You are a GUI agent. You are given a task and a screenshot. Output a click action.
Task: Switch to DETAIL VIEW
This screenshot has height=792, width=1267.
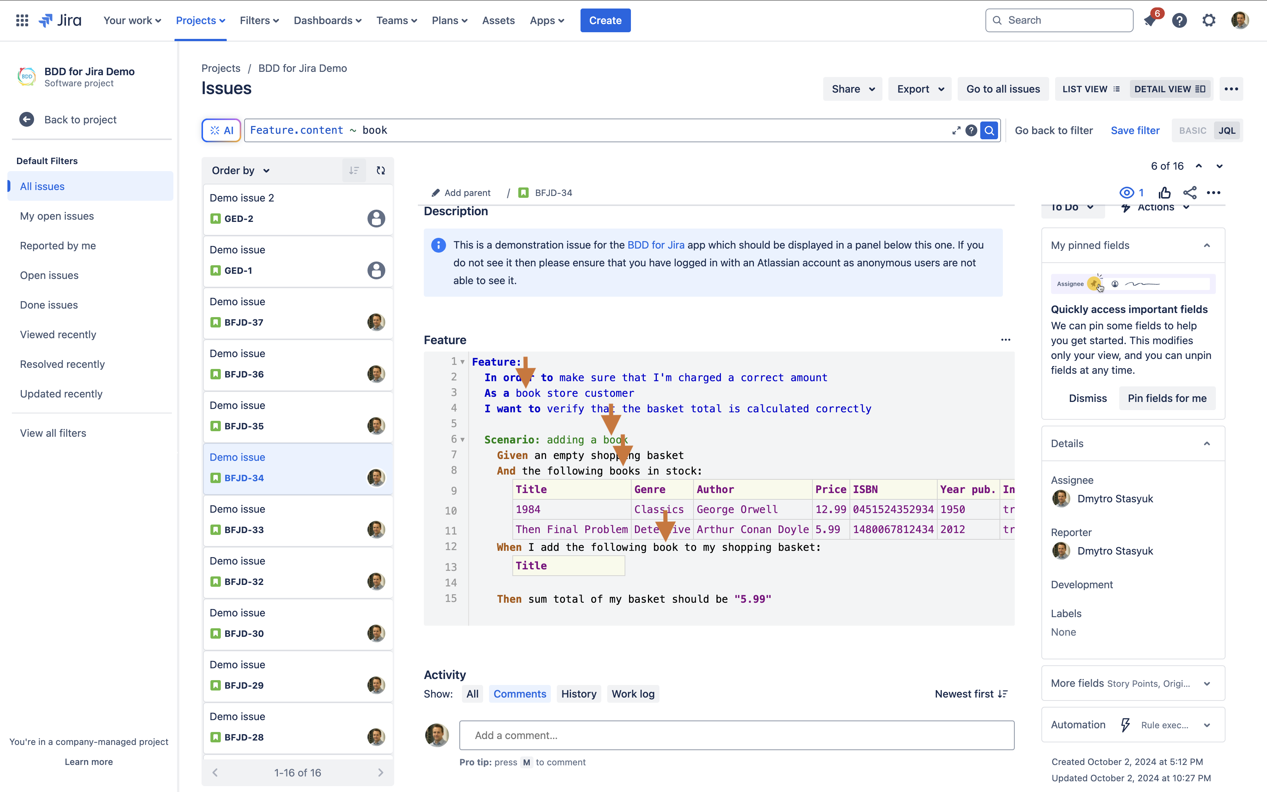[1170, 89]
